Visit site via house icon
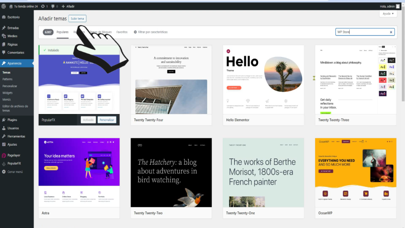 11,6
